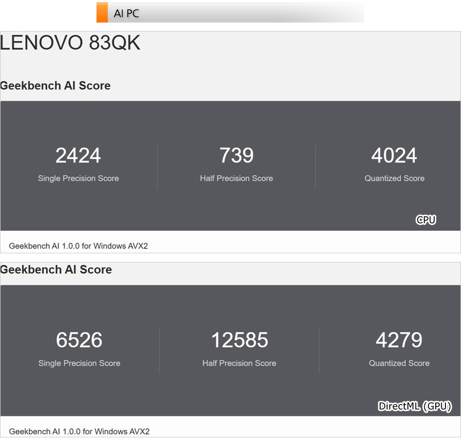This screenshot has height=439, width=461.
Task: Click Single Precision Score label under 6526
Action: click(79, 363)
